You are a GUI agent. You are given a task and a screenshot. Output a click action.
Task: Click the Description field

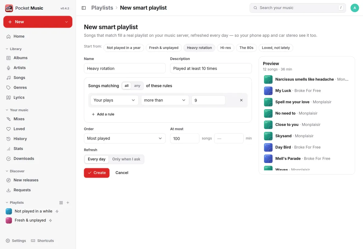pyautogui.click(x=211, y=68)
